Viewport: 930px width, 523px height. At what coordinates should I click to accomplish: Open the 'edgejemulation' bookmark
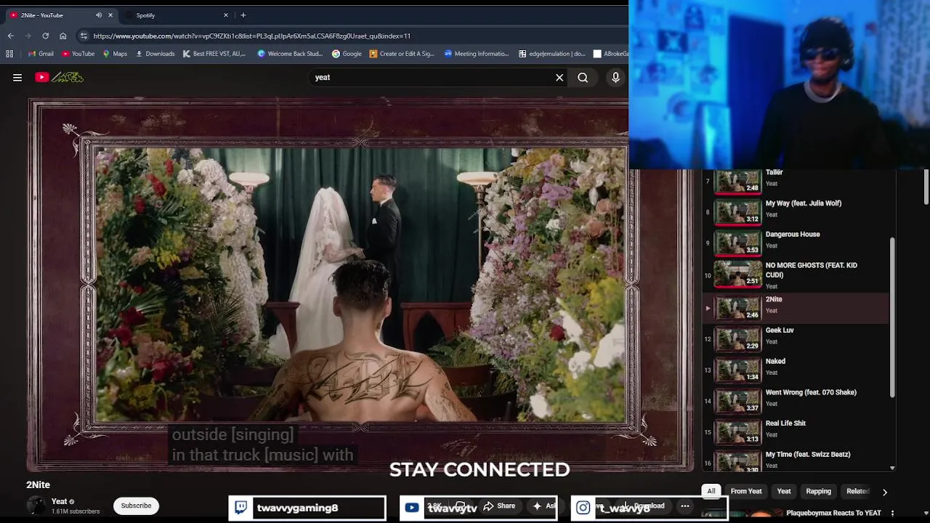click(x=552, y=54)
